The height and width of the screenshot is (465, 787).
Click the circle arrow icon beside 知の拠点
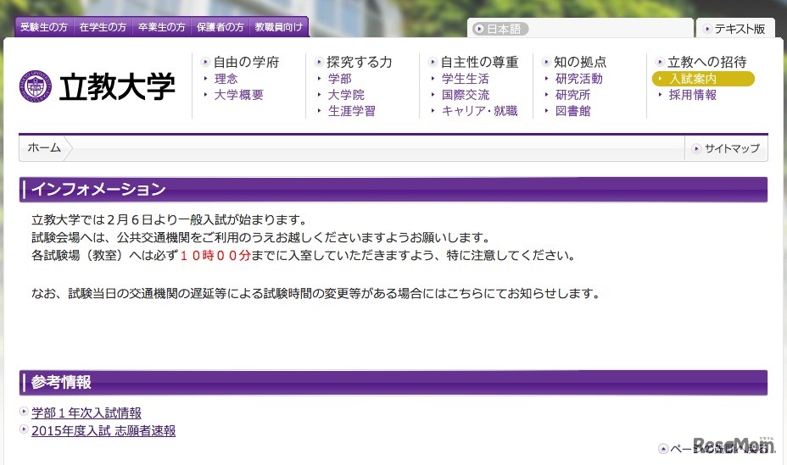pos(546,62)
